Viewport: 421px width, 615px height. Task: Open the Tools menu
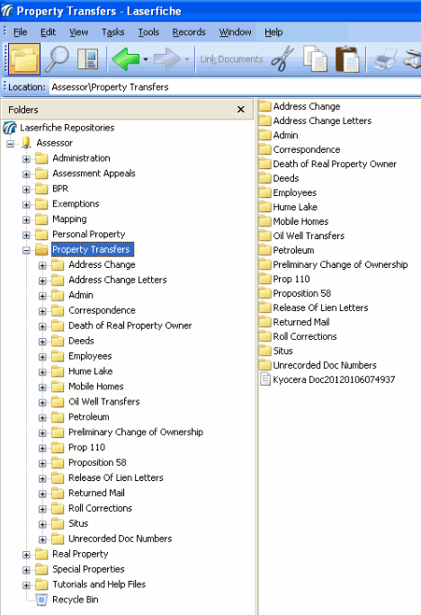pyautogui.click(x=148, y=32)
